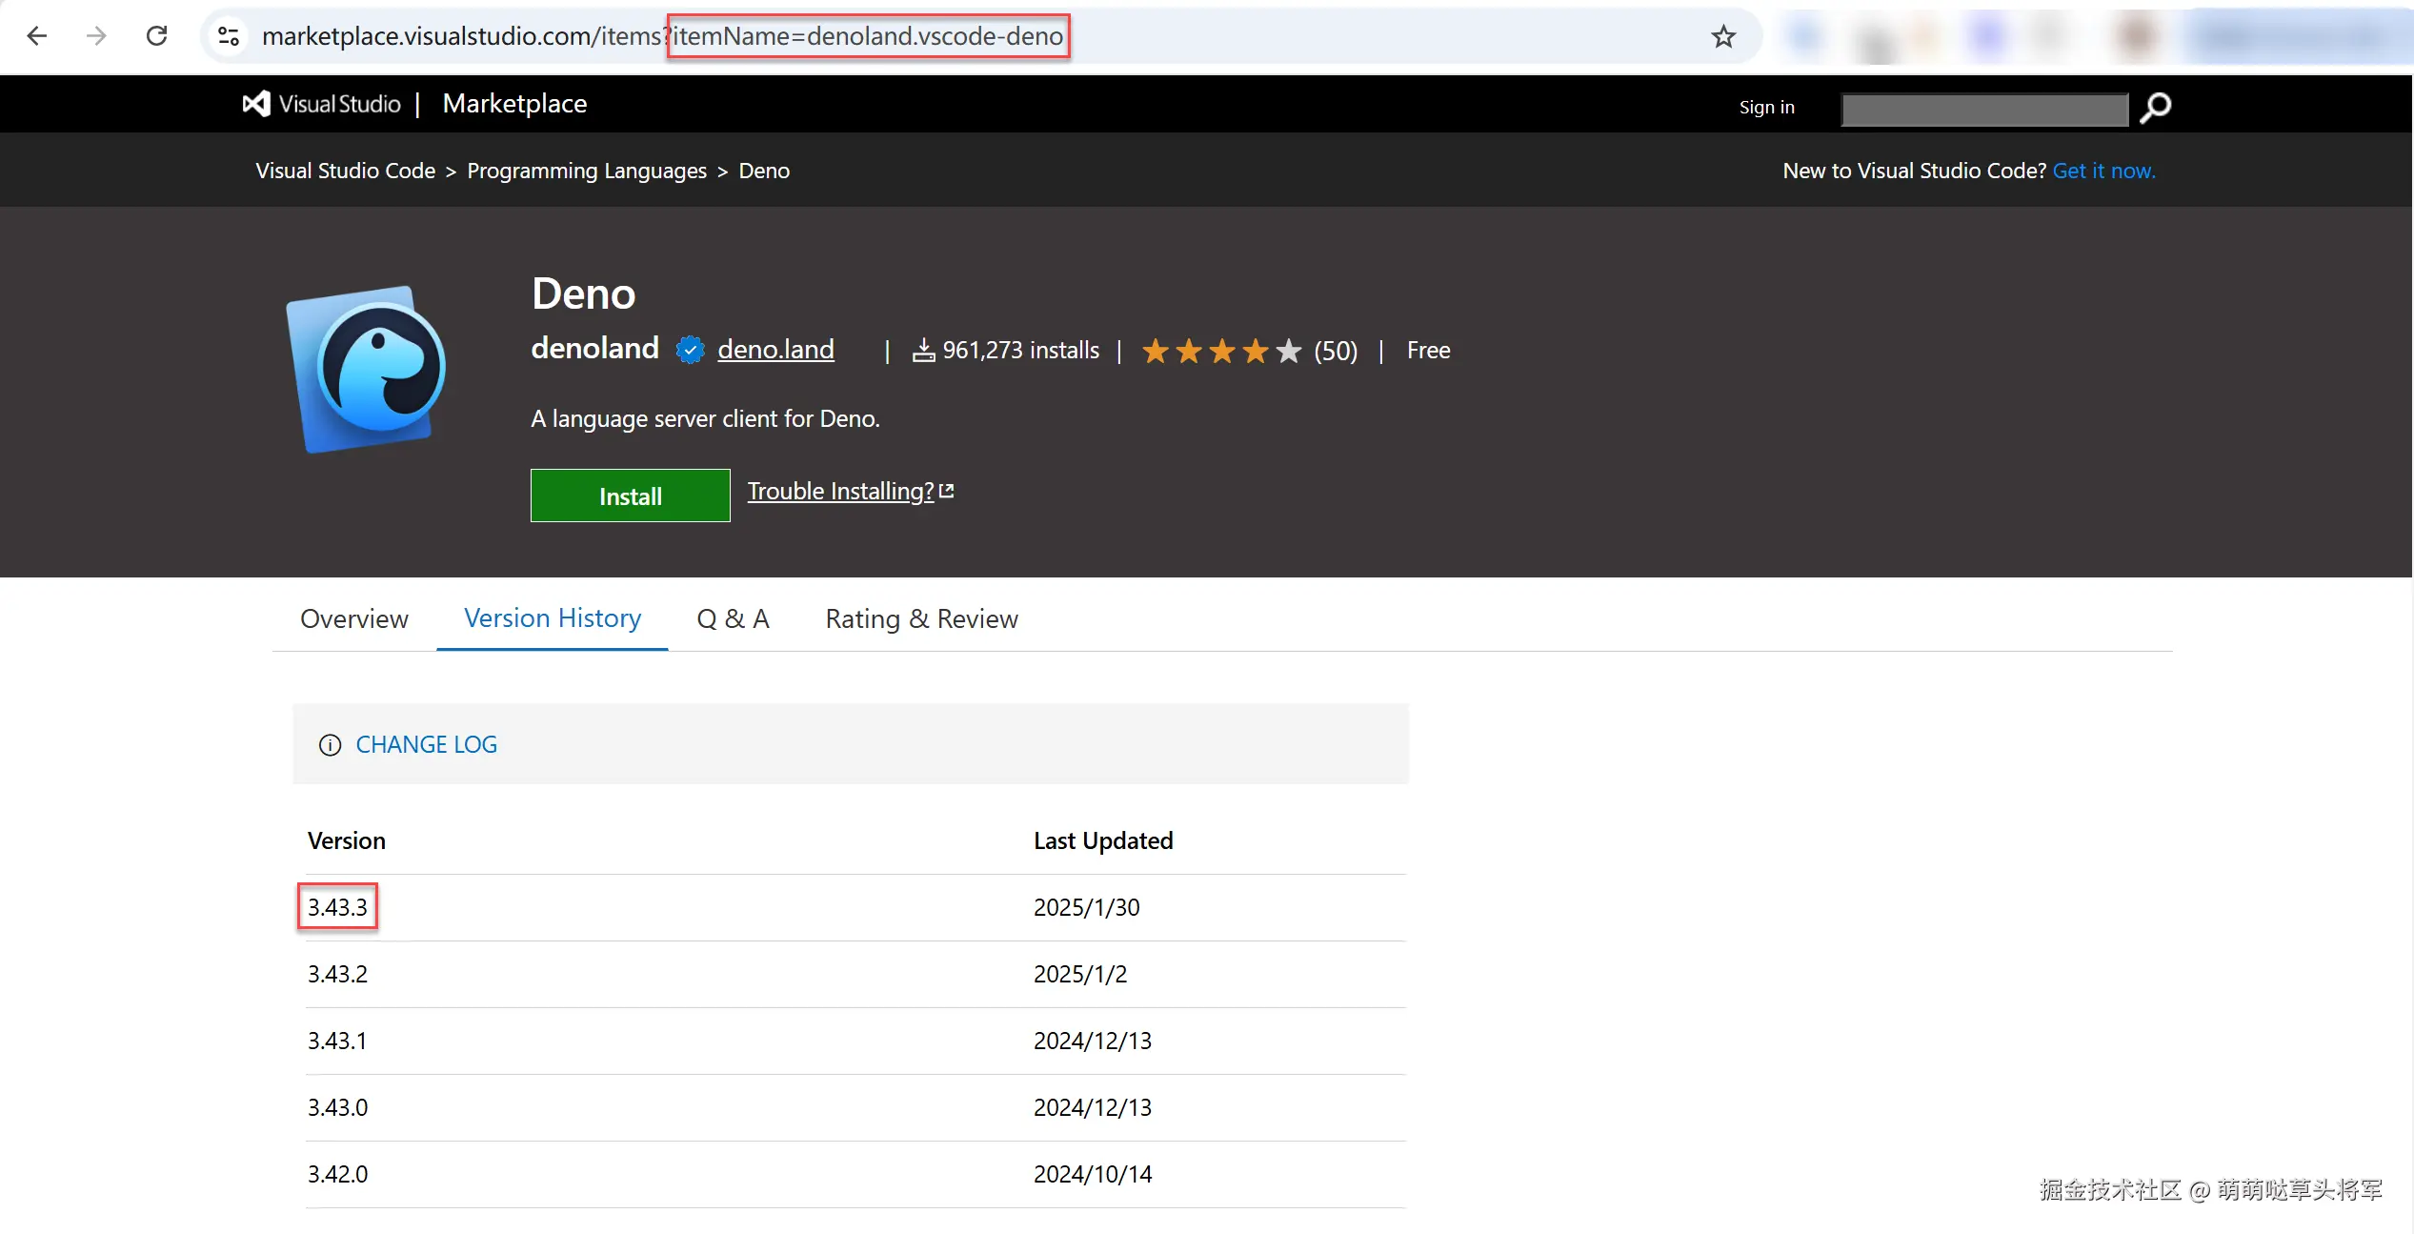Image resolution: width=2414 pixels, height=1234 pixels.
Task: Open the Rating & Review tab
Action: (x=921, y=619)
